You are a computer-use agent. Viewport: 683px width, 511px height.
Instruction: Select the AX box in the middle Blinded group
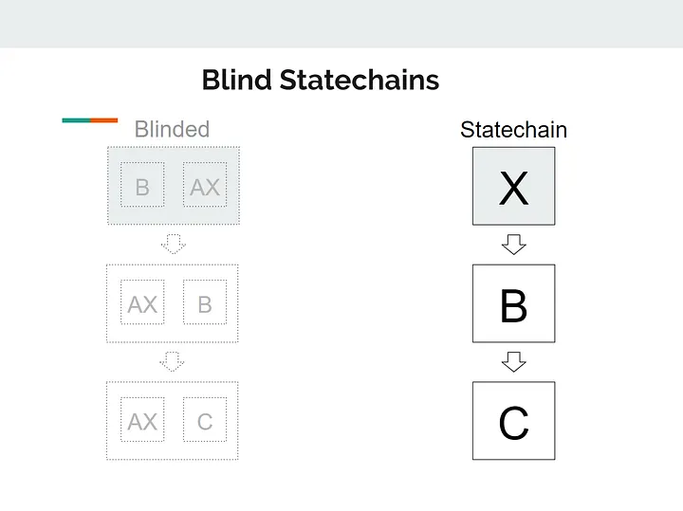coord(142,303)
